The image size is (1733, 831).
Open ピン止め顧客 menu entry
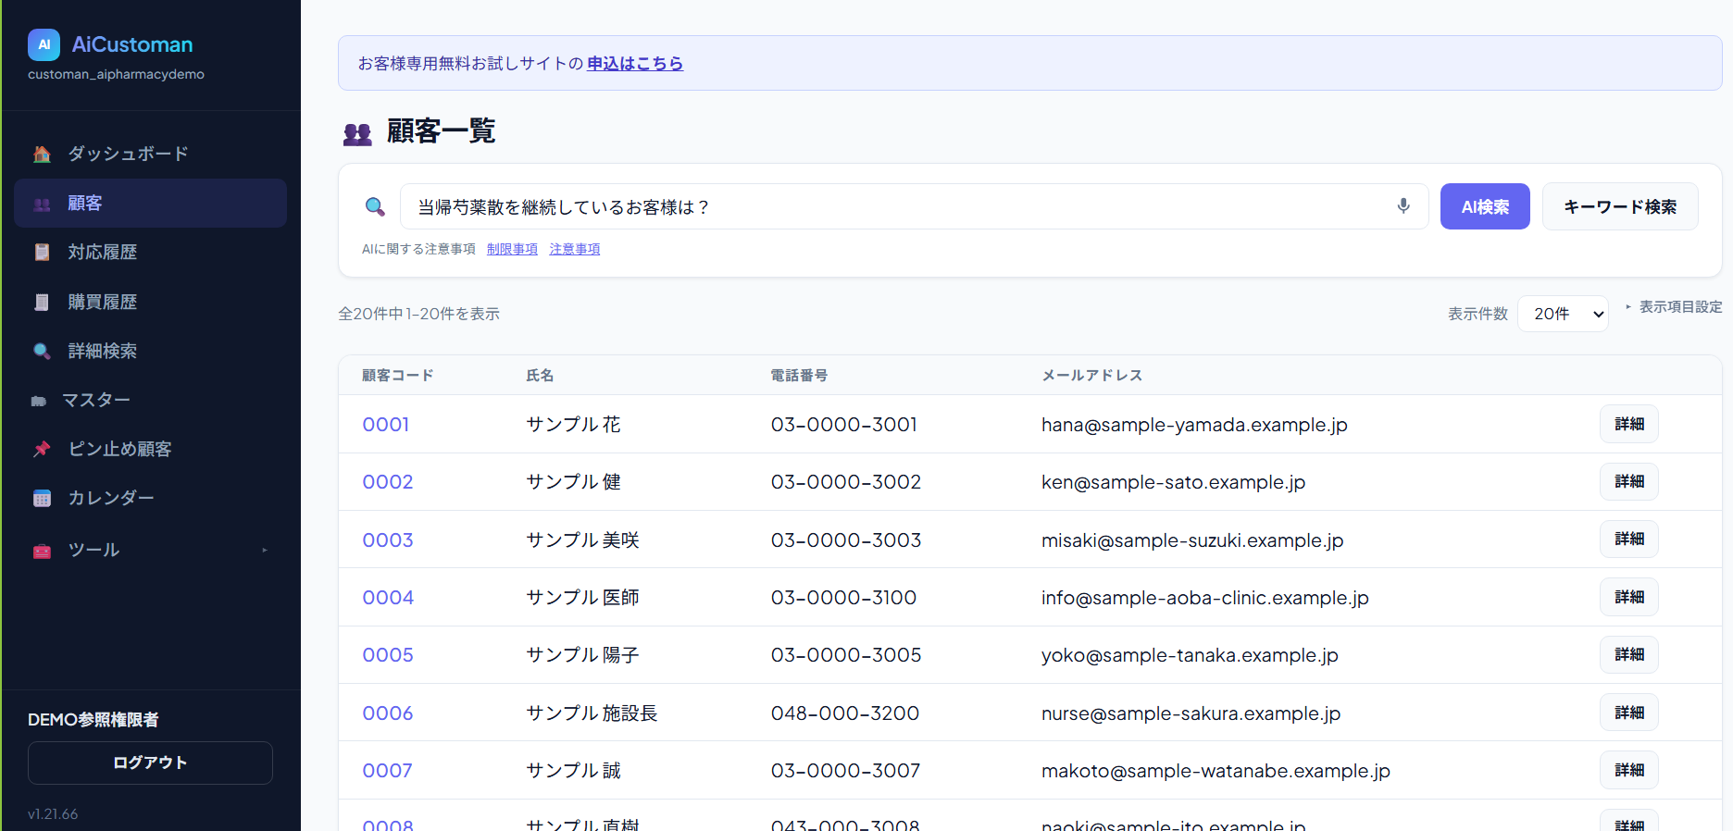(x=150, y=449)
